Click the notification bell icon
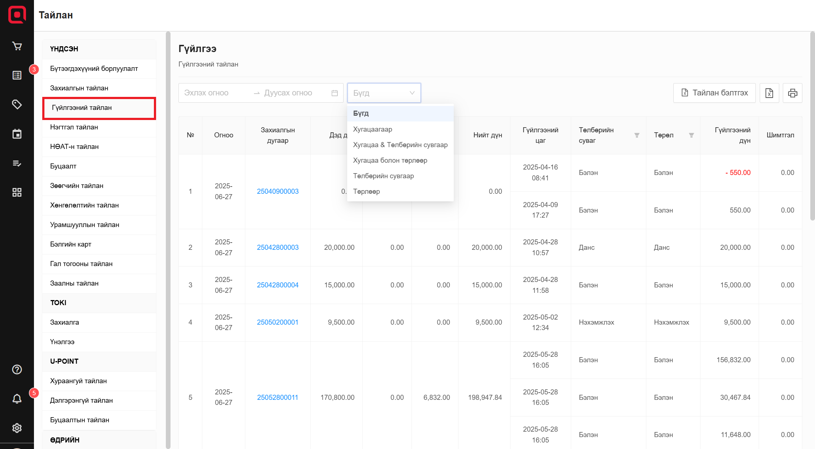The image size is (815, 449). click(x=17, y=399)
